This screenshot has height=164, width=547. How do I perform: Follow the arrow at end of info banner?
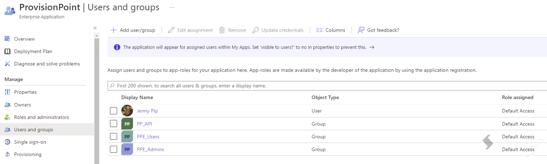point(372,47)
